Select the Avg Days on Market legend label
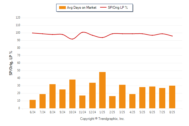 point(82,8)
